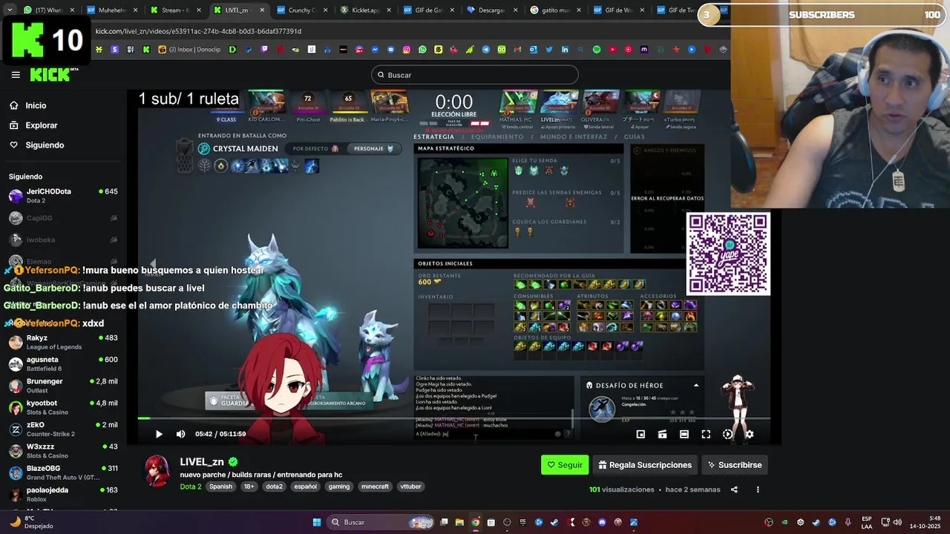Open the Kick hamburger menu
950x534 pixels.
click(x=16, y=75)
